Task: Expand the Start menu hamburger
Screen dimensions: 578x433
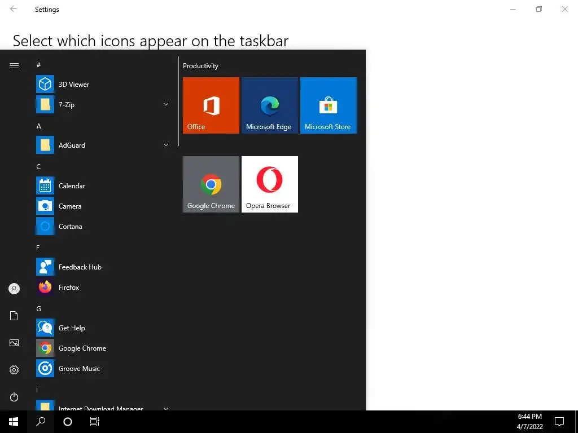Action: [14, 66]
